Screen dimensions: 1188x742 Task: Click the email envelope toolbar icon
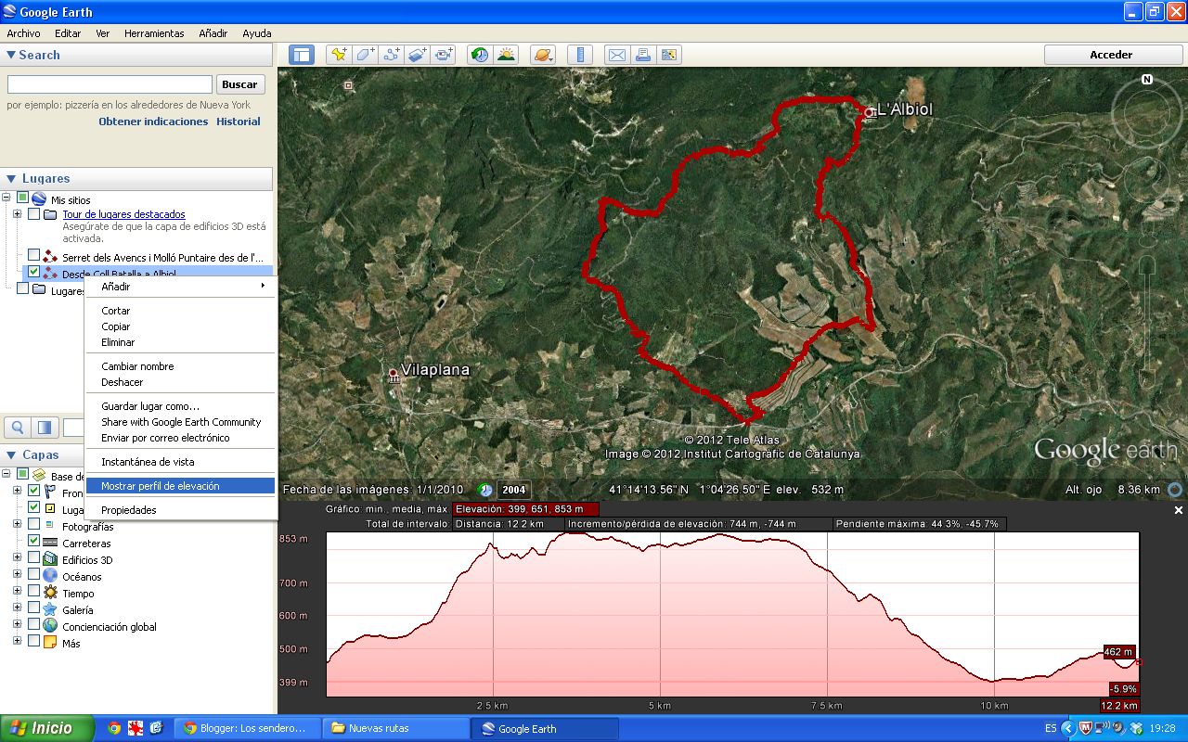pos(616,55)
